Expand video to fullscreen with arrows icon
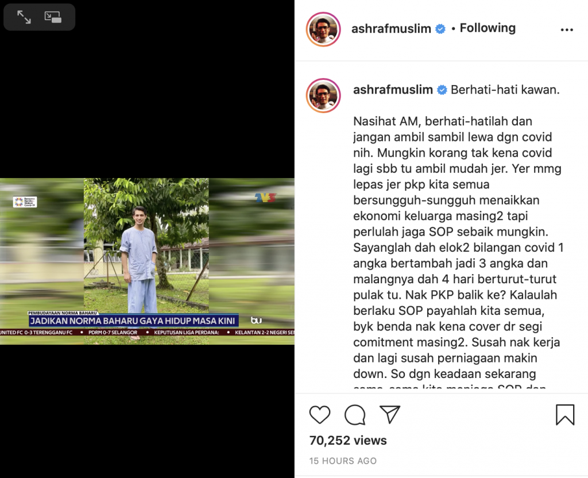588x478 pixels. click(x=24, y=17)
